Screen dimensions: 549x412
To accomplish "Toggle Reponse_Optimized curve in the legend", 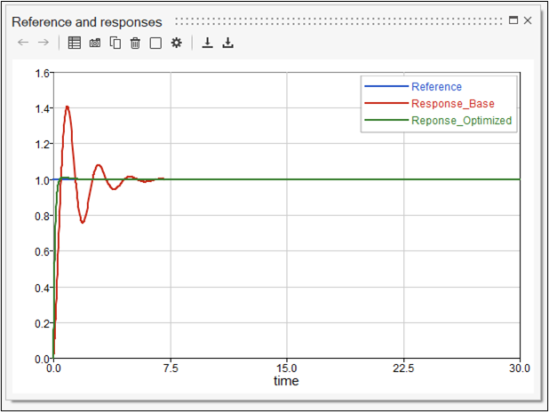I will tap(461, 121).
